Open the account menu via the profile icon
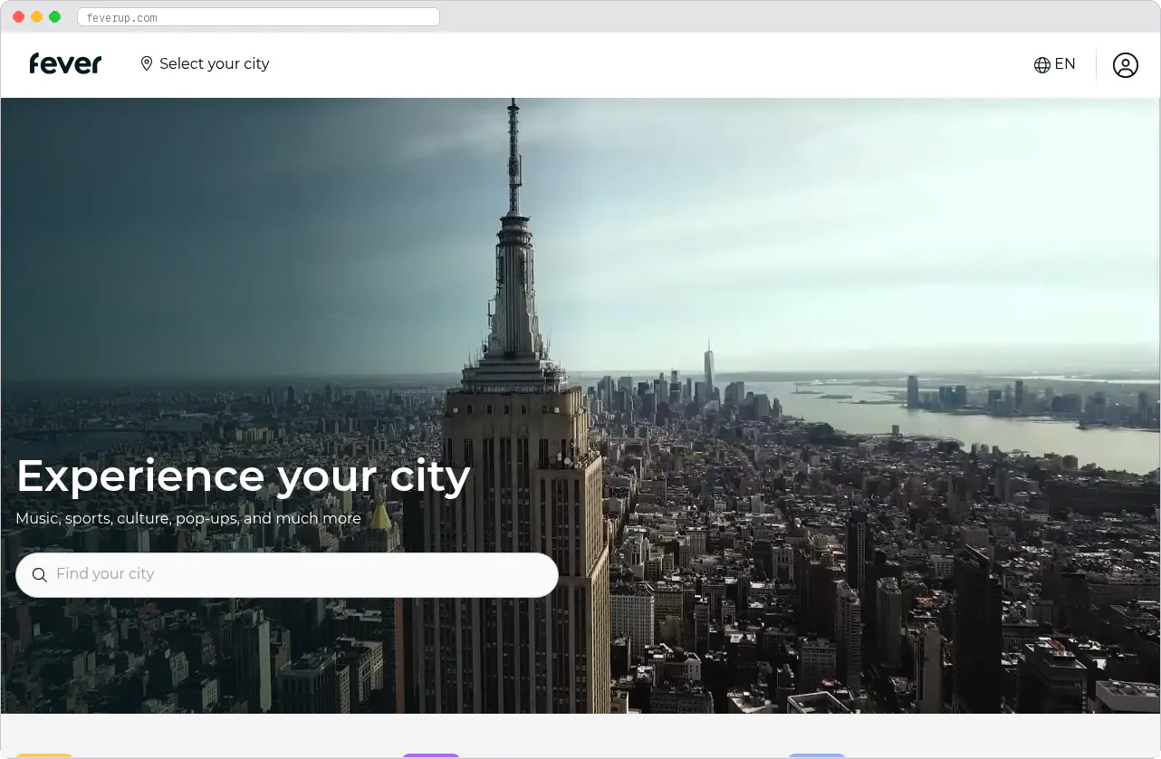This screenshot has height=759, width=1161. [x=1126, y=64]
